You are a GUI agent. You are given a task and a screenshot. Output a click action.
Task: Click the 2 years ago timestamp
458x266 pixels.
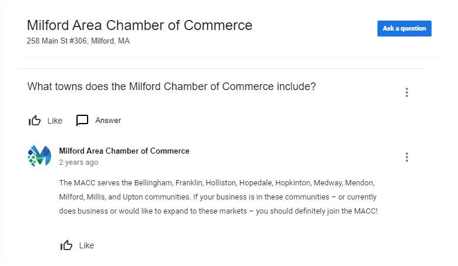[x=79, y=162]
